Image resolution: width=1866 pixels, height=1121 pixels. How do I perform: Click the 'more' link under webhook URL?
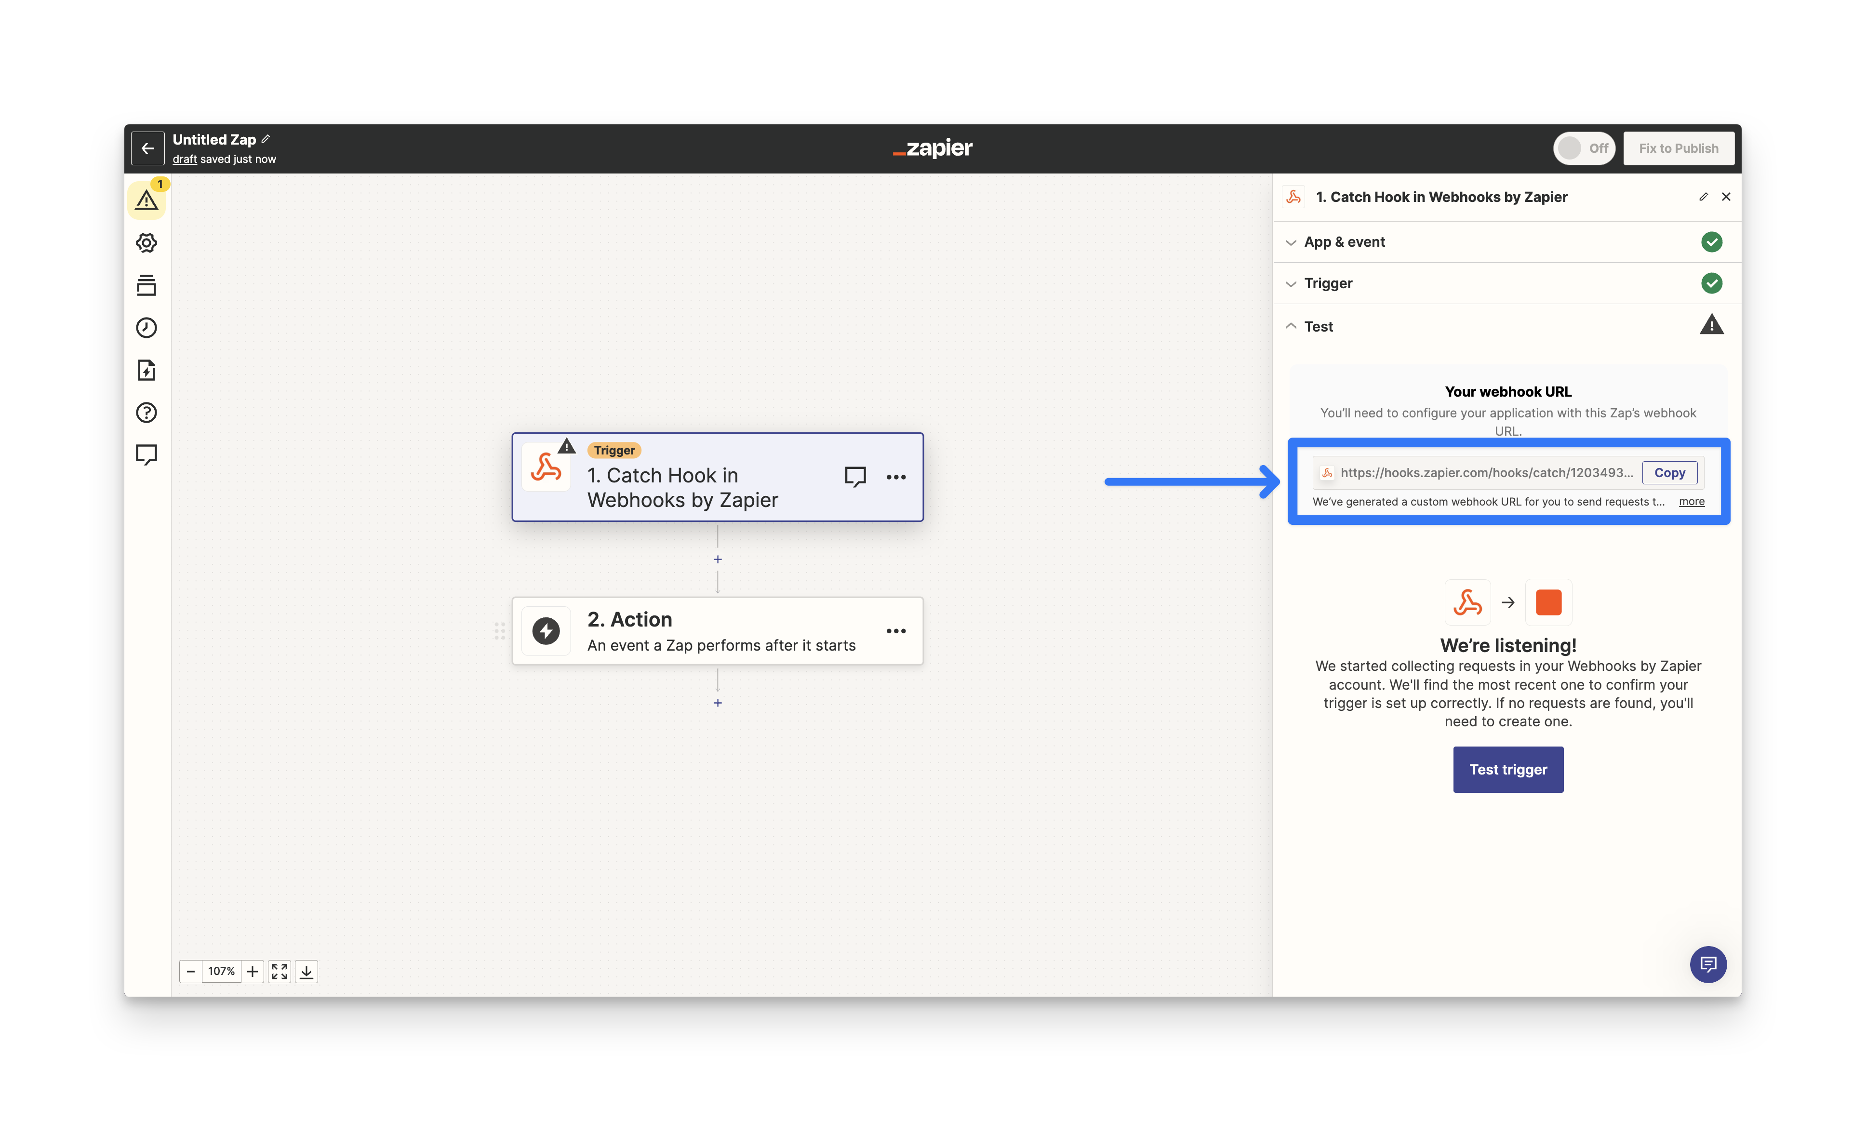point(1691,502)
